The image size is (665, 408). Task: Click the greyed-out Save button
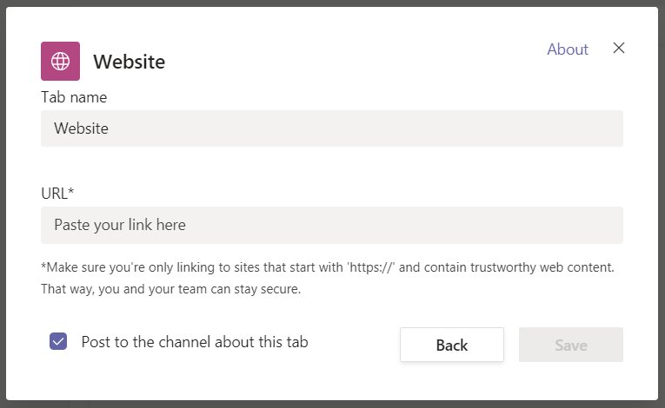(x=571, y=345)
